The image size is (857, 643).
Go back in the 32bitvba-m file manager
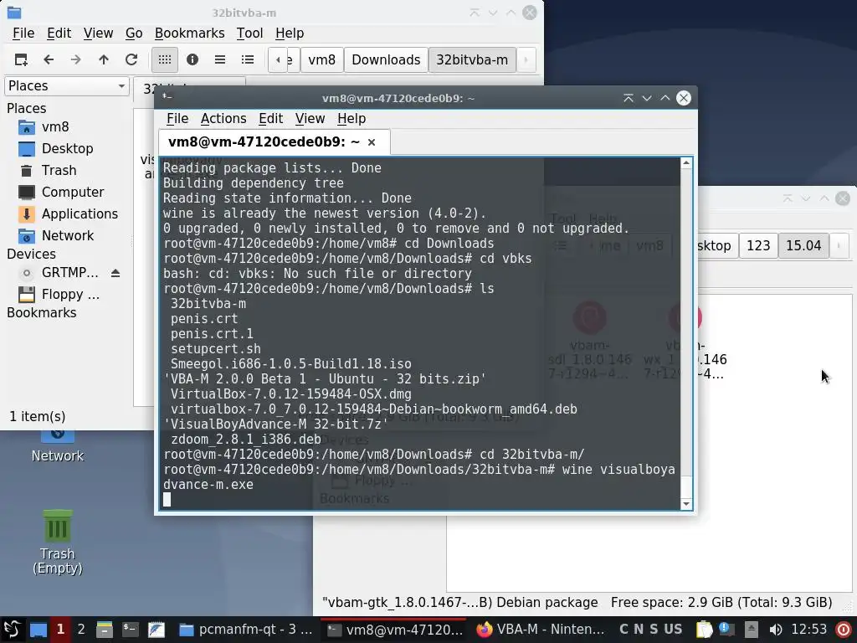coord(49,59)
